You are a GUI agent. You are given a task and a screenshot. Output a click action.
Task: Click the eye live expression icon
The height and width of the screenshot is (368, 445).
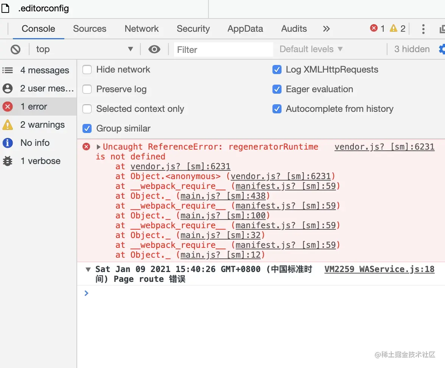coord(154,49)
